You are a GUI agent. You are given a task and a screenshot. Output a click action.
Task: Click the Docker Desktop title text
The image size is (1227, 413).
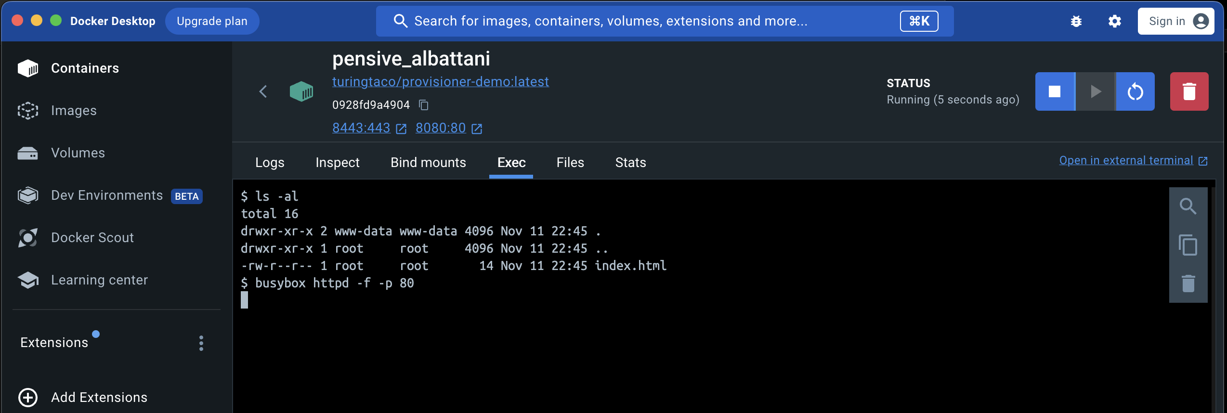click(x=113, y=21)
